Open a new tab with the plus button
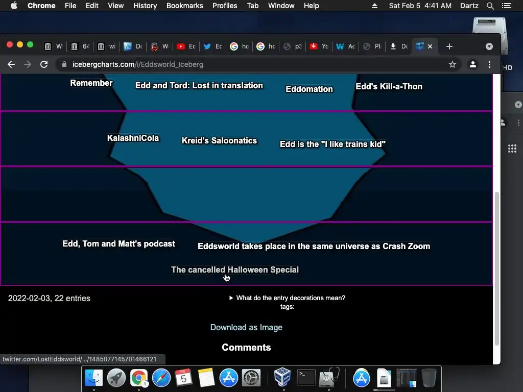 (x=449, y=46)
